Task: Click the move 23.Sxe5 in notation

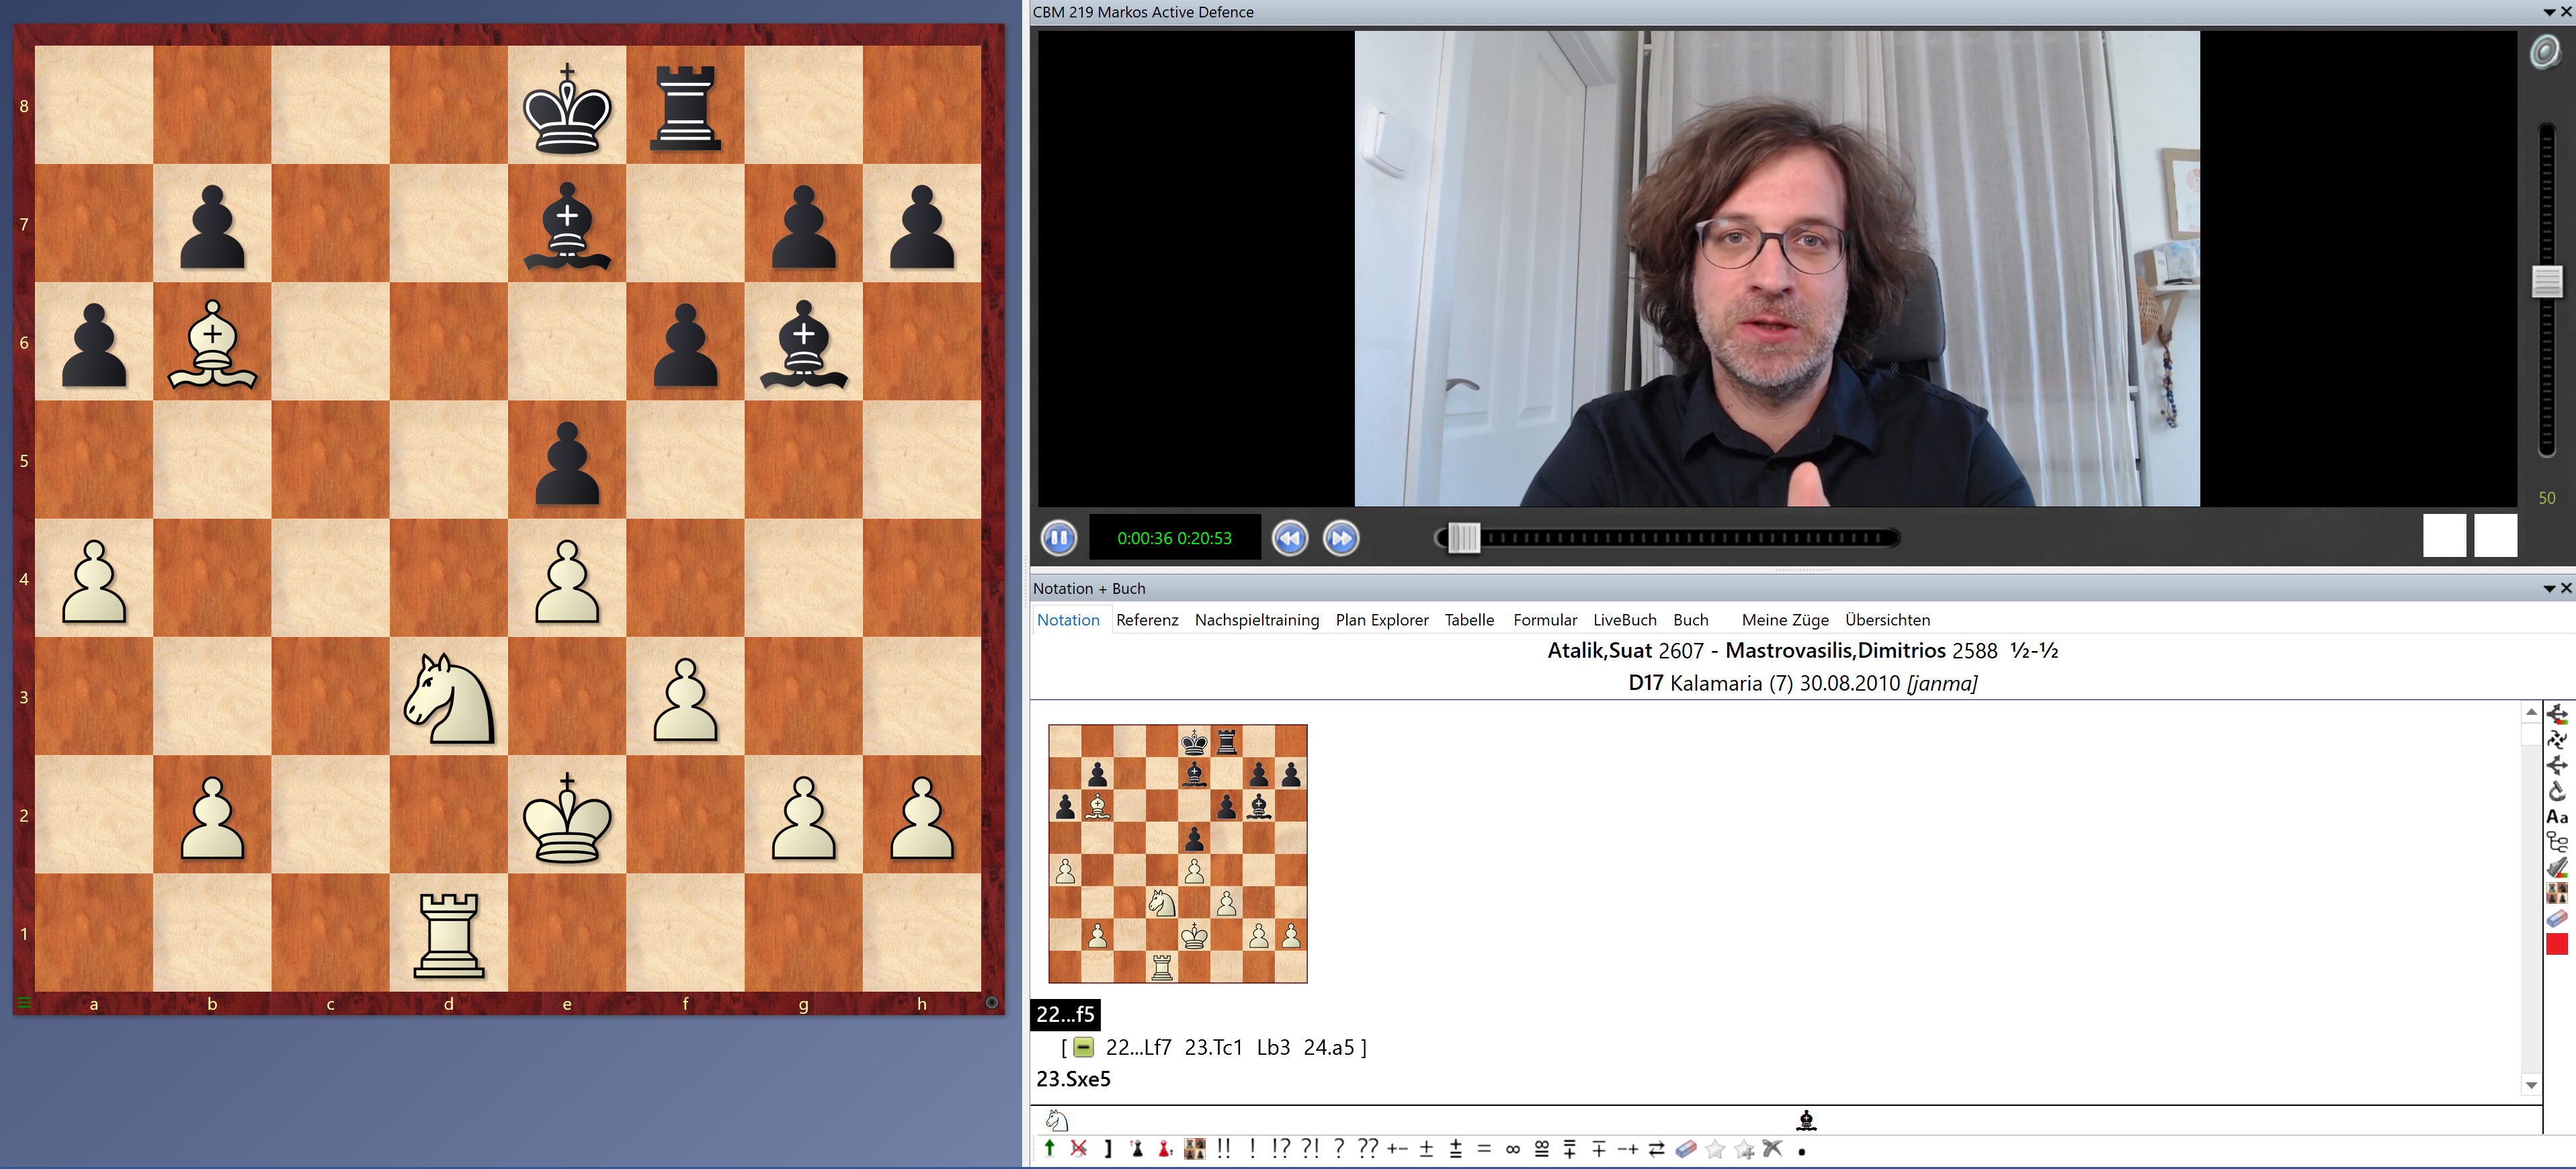Action: pyautogui.click(x=1073, y=1079)
